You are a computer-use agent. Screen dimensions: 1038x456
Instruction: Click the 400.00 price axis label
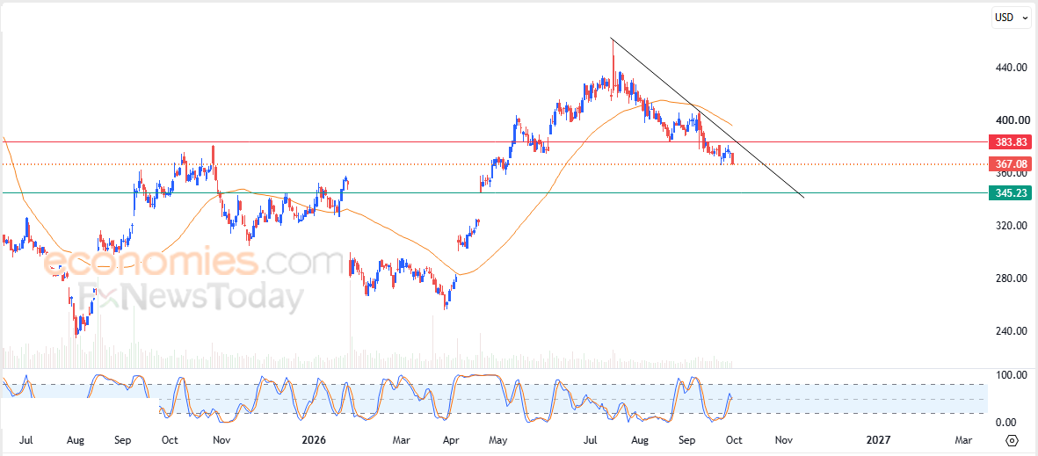click(1013, 120)
